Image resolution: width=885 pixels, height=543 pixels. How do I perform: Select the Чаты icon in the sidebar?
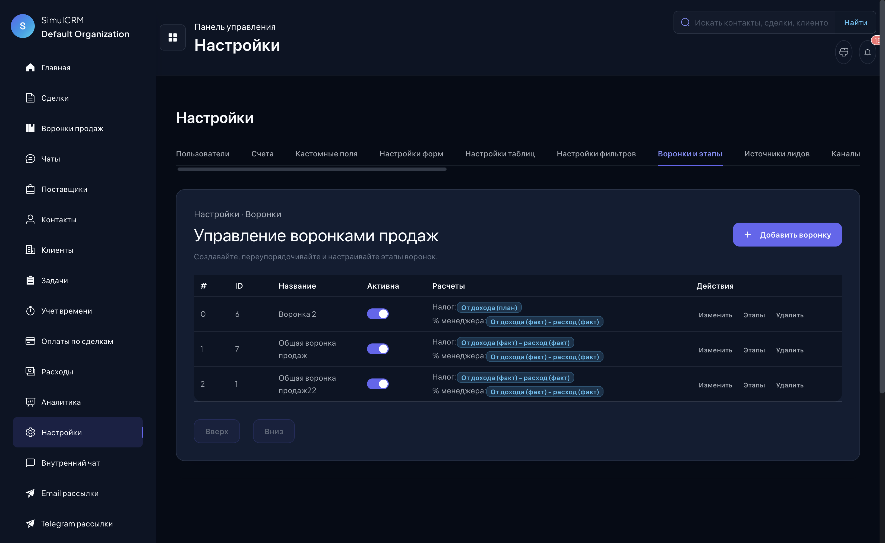tap(30, 159)
